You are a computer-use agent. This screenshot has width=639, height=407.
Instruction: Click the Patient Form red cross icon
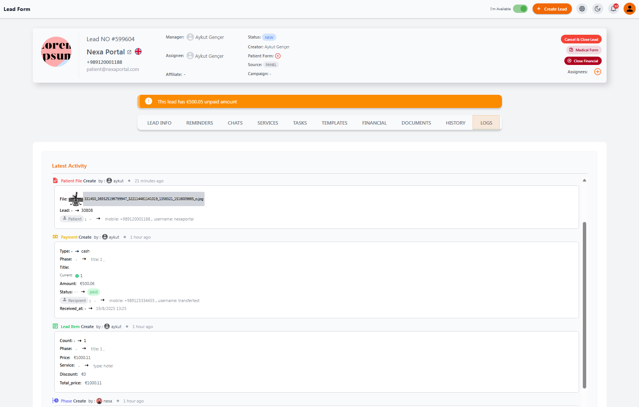(278, 56)
